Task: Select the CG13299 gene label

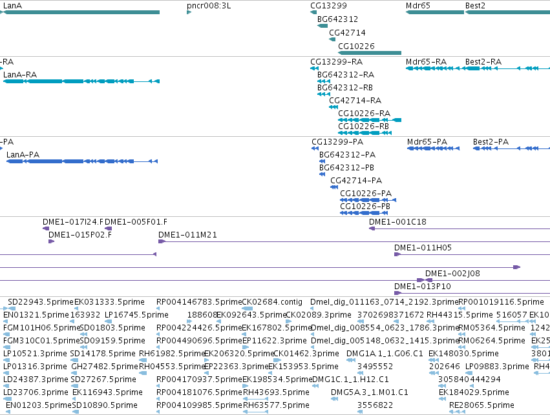Action: tap(328, 6)
